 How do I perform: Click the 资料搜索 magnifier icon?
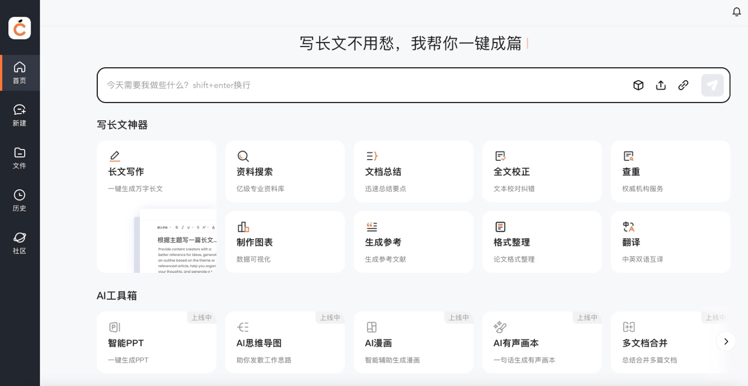click(243, 156)
